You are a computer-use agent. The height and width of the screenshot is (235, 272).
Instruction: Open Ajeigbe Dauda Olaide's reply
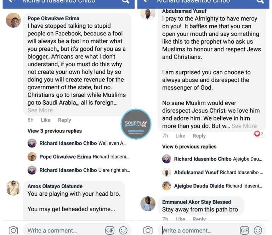[x=212, y=186]
